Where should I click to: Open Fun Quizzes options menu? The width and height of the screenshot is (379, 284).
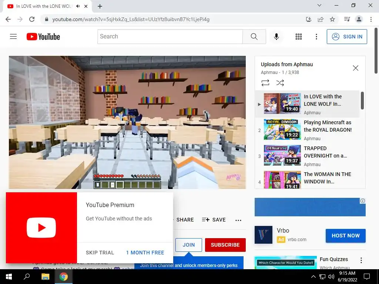pos(361,260)
